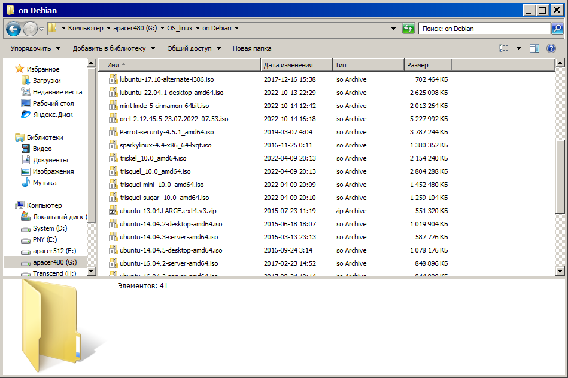Click 'OS_linux' breadcrumb segment

click(x=180, y=28)
